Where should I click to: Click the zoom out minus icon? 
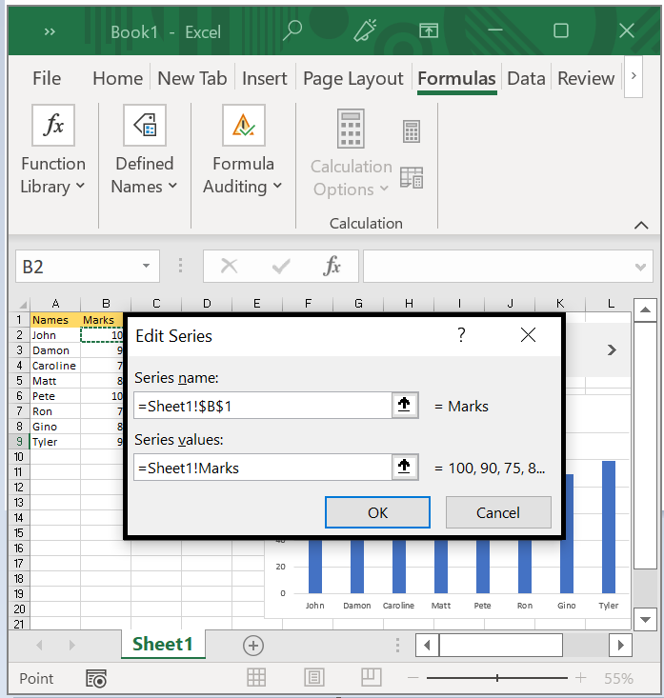[x=412, y=678]
